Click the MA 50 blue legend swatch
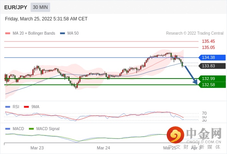227x154 pixels. (62, 33)
